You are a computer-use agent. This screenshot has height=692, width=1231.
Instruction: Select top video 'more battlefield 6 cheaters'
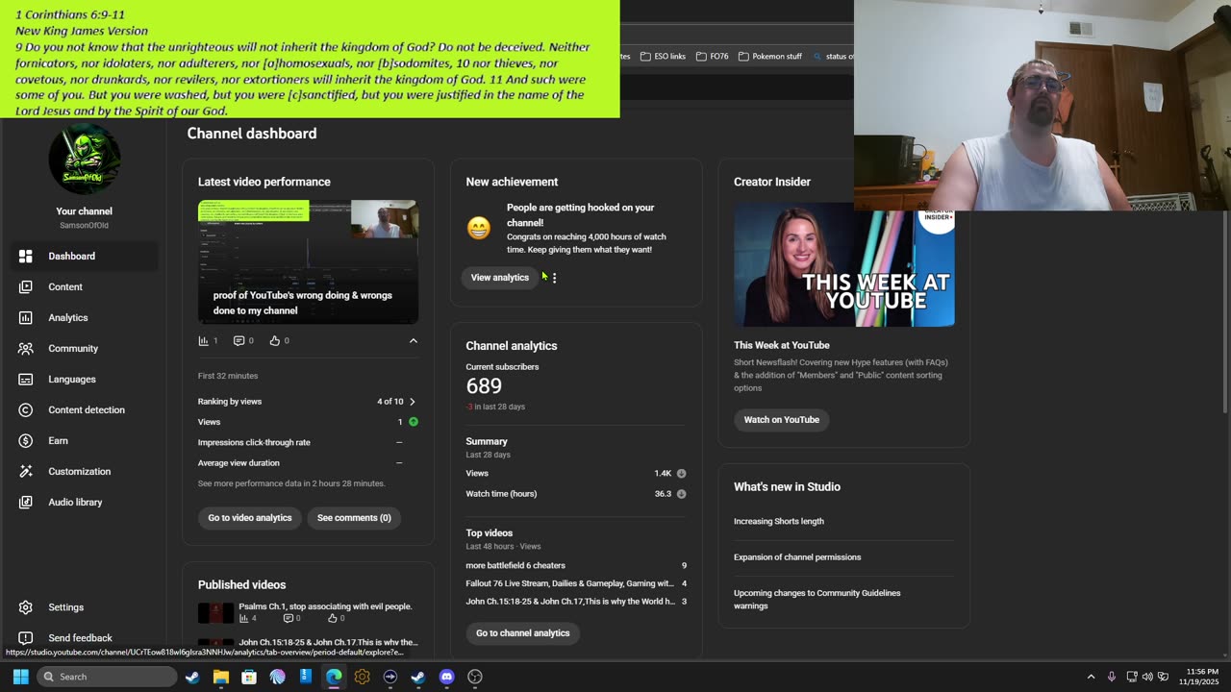tap(515, 566)
